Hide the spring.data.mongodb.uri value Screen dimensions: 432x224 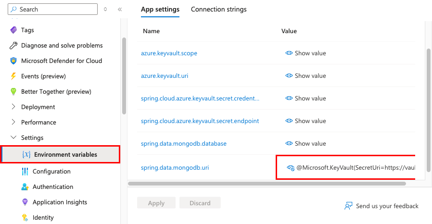click(x=290, y=168)
